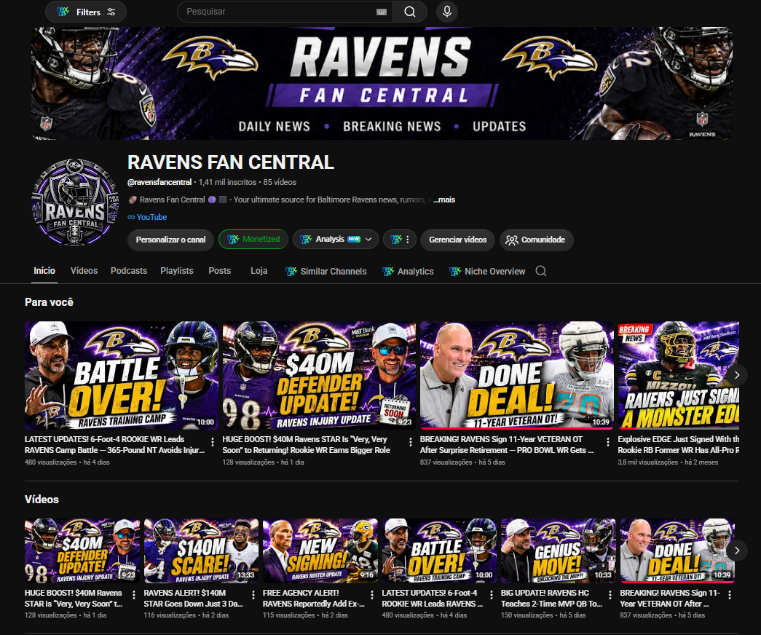Expand channel description with ...mais
The height and width of the screenshot is (635, 761).
(444, 200)
